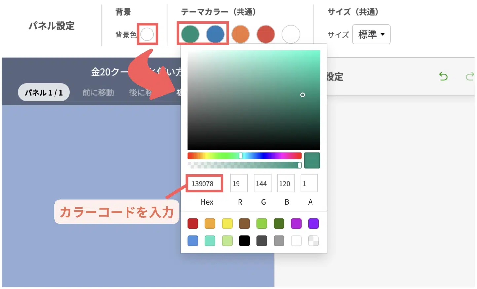
Task: Open the サイズ dropdown showing 標準
Action: 371,34
